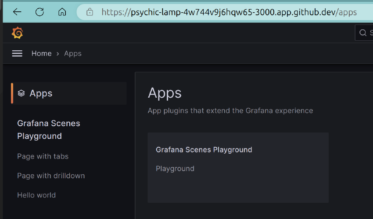The height and width of the screenshot is (219, 373).
Task: Click the browser back arrow
Action: coord(17,12)
